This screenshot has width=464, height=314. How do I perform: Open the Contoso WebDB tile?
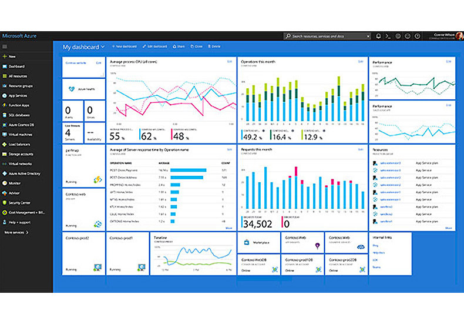pos(258,265)
